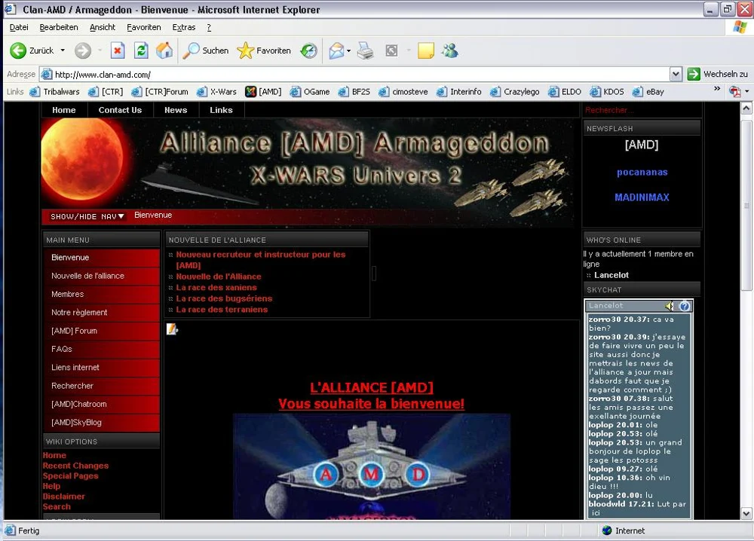The image size is (754, 541).
Task: Click the News site tab
Action: 176,110
